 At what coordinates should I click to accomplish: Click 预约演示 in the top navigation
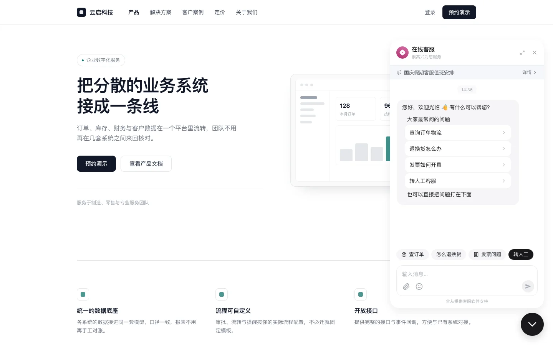coord(459,12)
